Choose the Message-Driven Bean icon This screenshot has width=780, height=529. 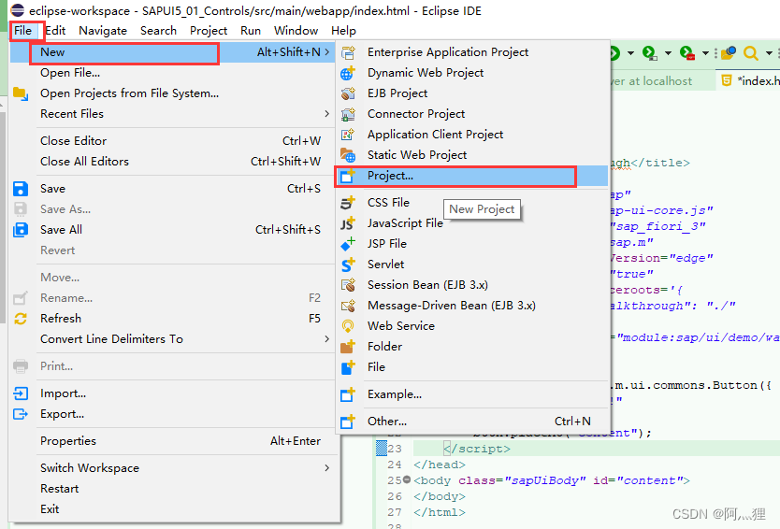[x=348, y=306]
